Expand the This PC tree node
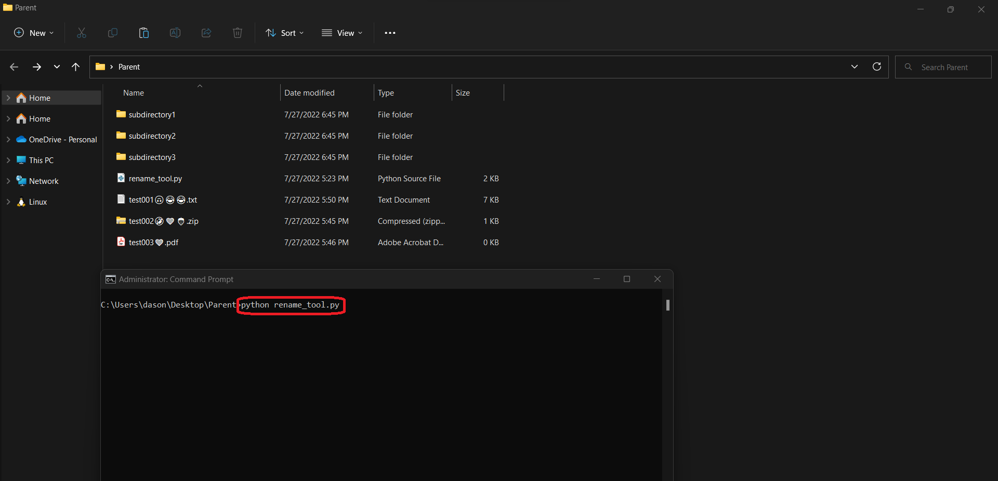The width and height of the screenshot is (998, 481). point(8,160)
